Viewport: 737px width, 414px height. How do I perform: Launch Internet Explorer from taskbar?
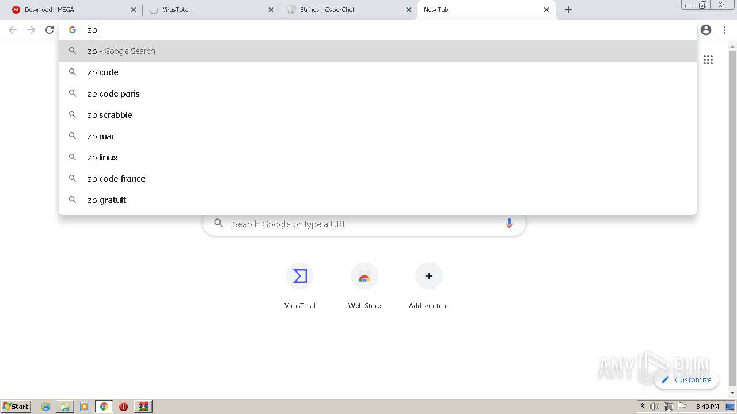(x=46, y=407)
